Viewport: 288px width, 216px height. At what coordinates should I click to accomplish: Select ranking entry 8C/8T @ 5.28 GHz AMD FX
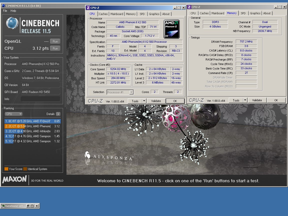(x=32, y=121)
